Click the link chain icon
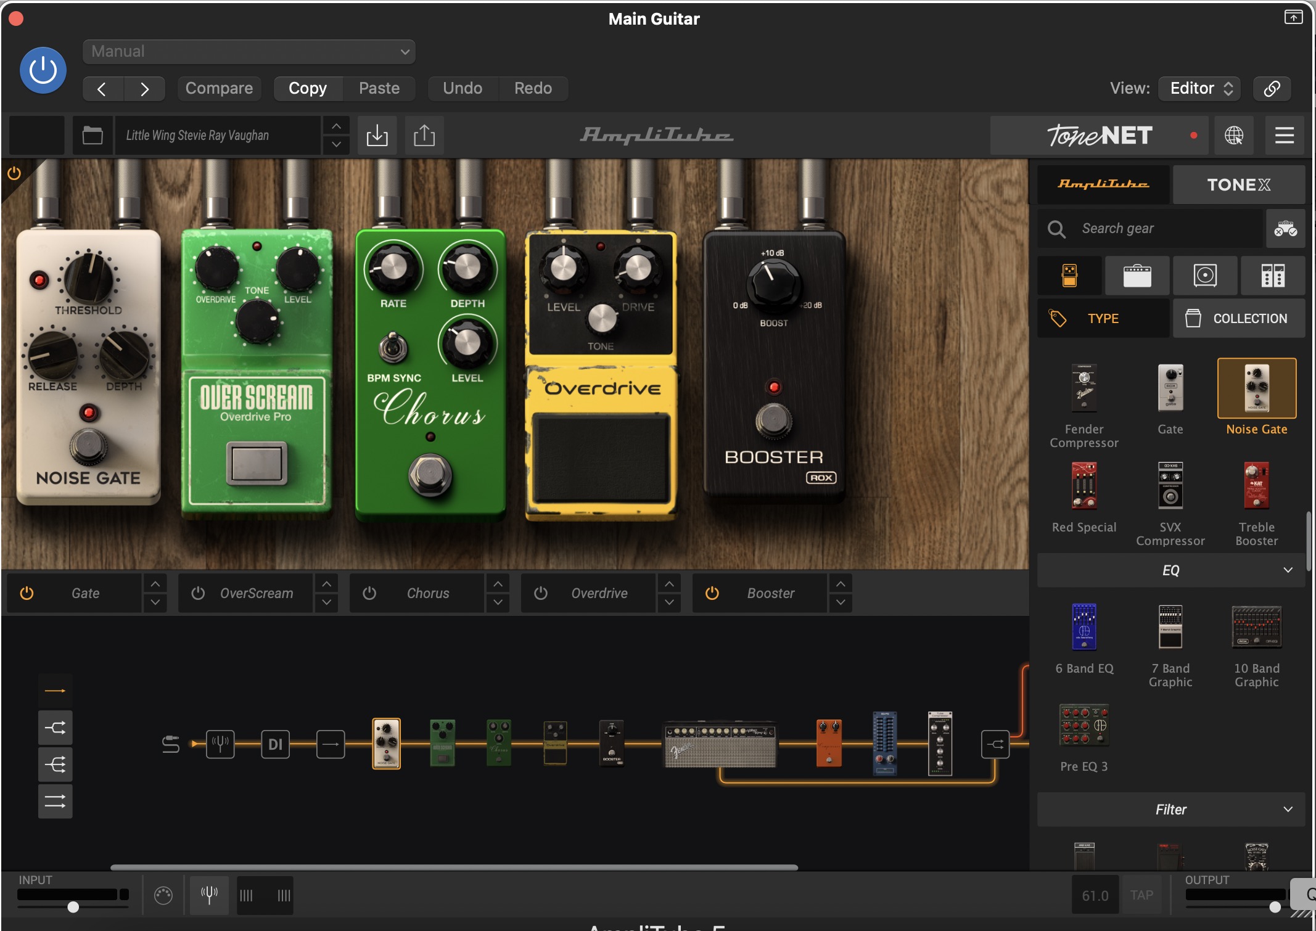Viewport: 1316px width, 931px height. pyautogui.click(x=1272, y=89)
